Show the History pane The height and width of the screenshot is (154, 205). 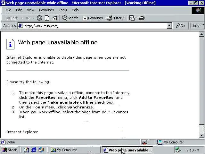115,18
